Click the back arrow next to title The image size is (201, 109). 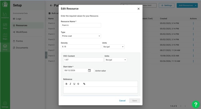click(51, 5)
